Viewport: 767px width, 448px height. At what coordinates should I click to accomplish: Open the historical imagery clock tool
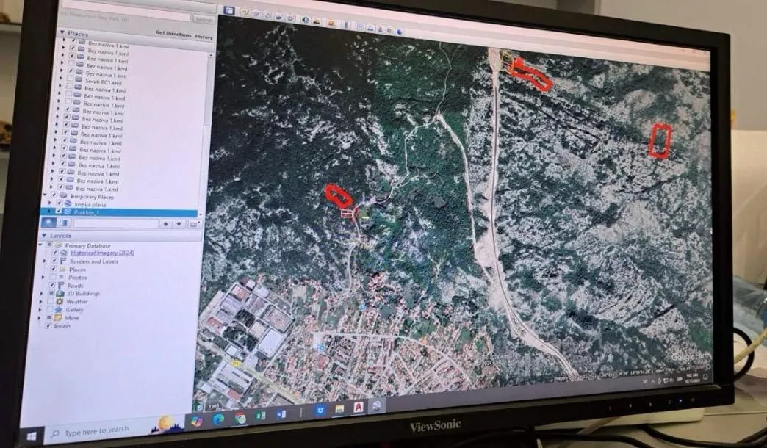point(306,20)
